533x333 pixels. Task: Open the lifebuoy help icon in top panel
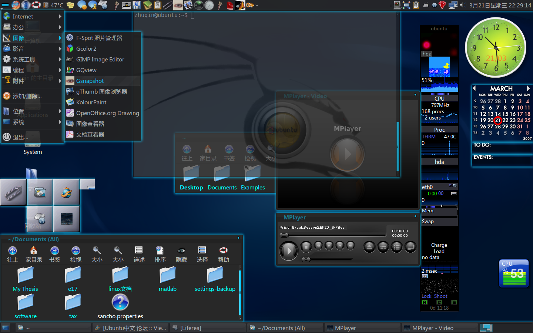point(36,5)
